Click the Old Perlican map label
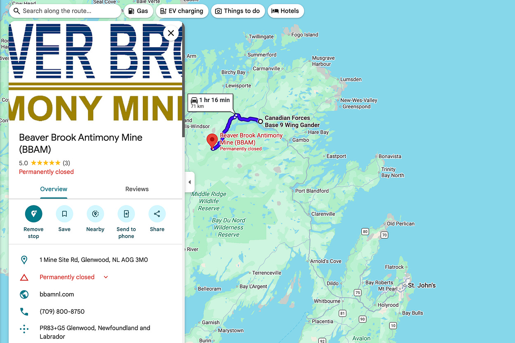 400,224
